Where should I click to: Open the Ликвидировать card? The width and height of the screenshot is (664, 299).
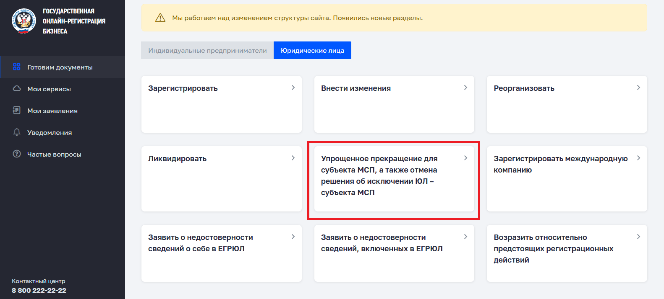coord(222,179)
